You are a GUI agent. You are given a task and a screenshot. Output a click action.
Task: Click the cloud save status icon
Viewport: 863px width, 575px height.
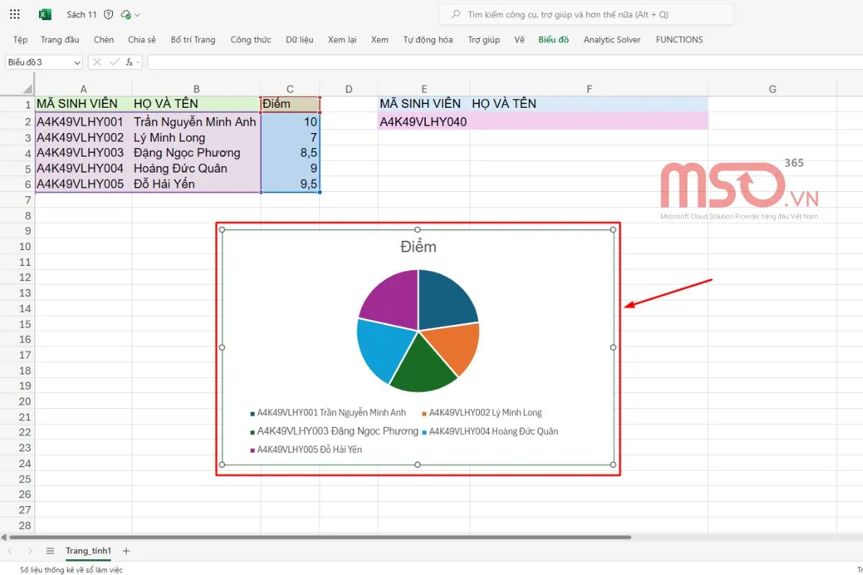[x=127, y=14]
